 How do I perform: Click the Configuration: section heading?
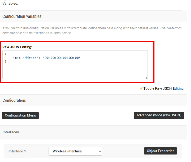pos(14,100)
